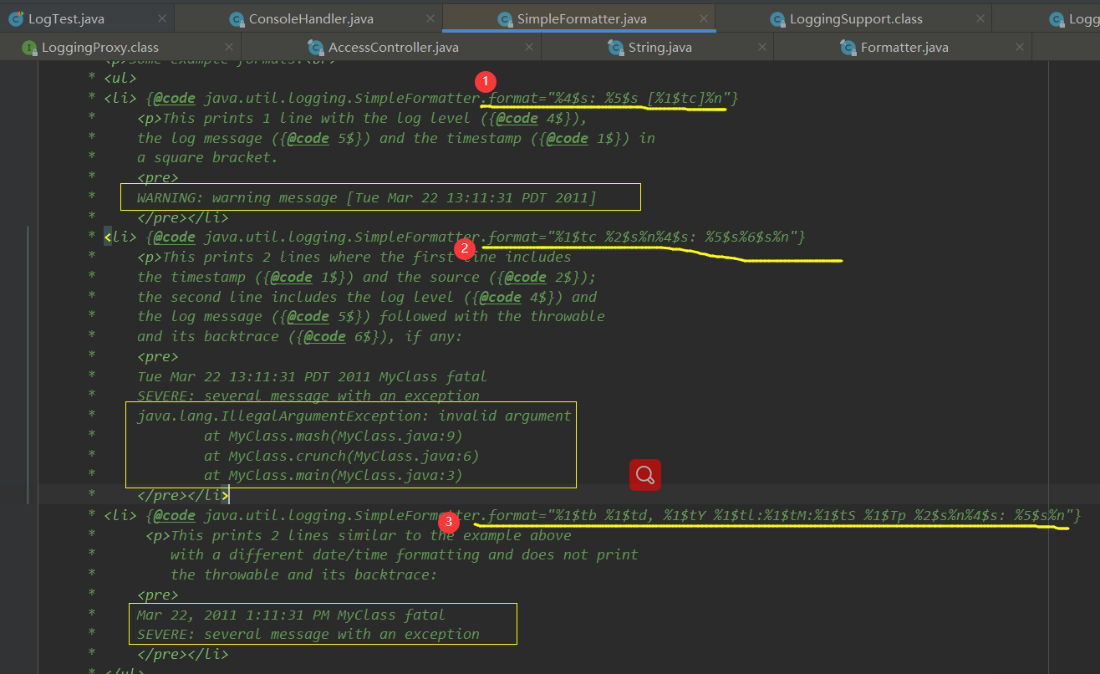Click the AccessController.java class icon
1100x674 pixels.
click(315, 47)
